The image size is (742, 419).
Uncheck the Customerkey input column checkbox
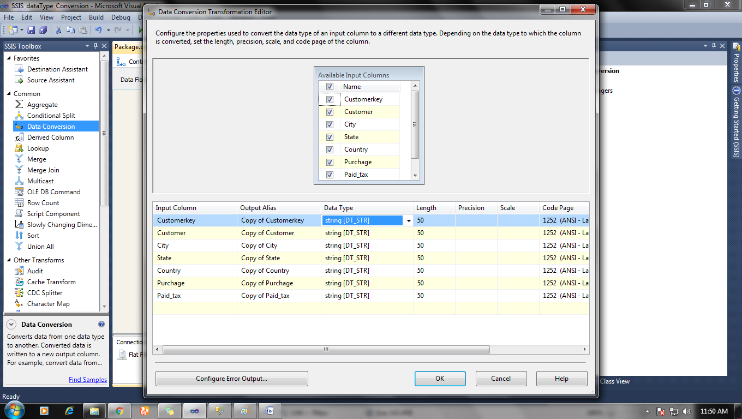click(x=330, y=99)
